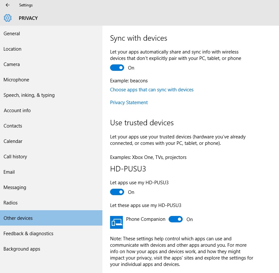
Task: Turn off Sync with devices toggle
Action: tap(117, 68)
